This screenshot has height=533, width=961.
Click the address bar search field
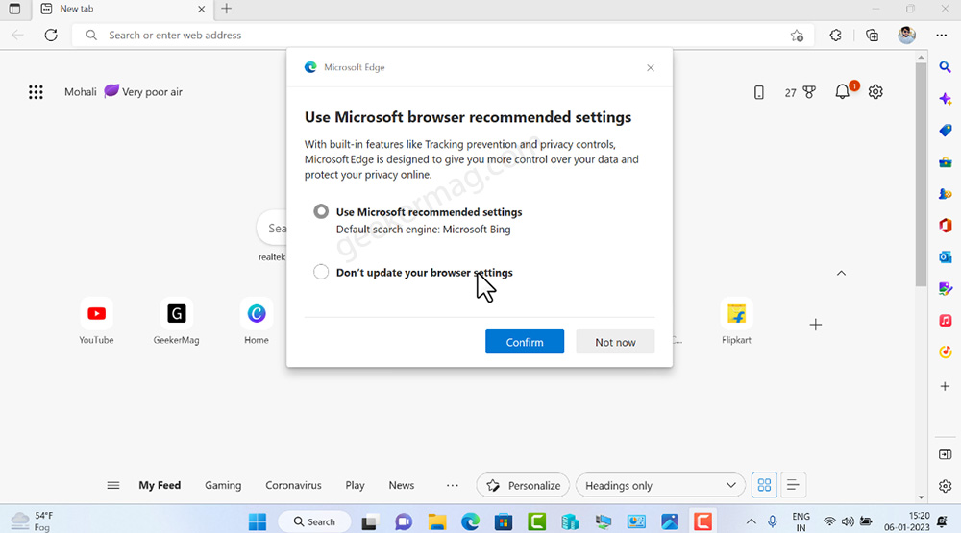[x=442, y=36]
